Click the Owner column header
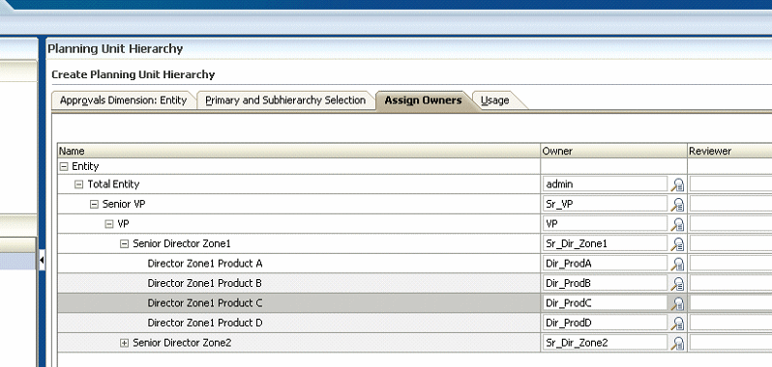The width and height of the screenshot is (772, 367). click(x=614, y=151)
